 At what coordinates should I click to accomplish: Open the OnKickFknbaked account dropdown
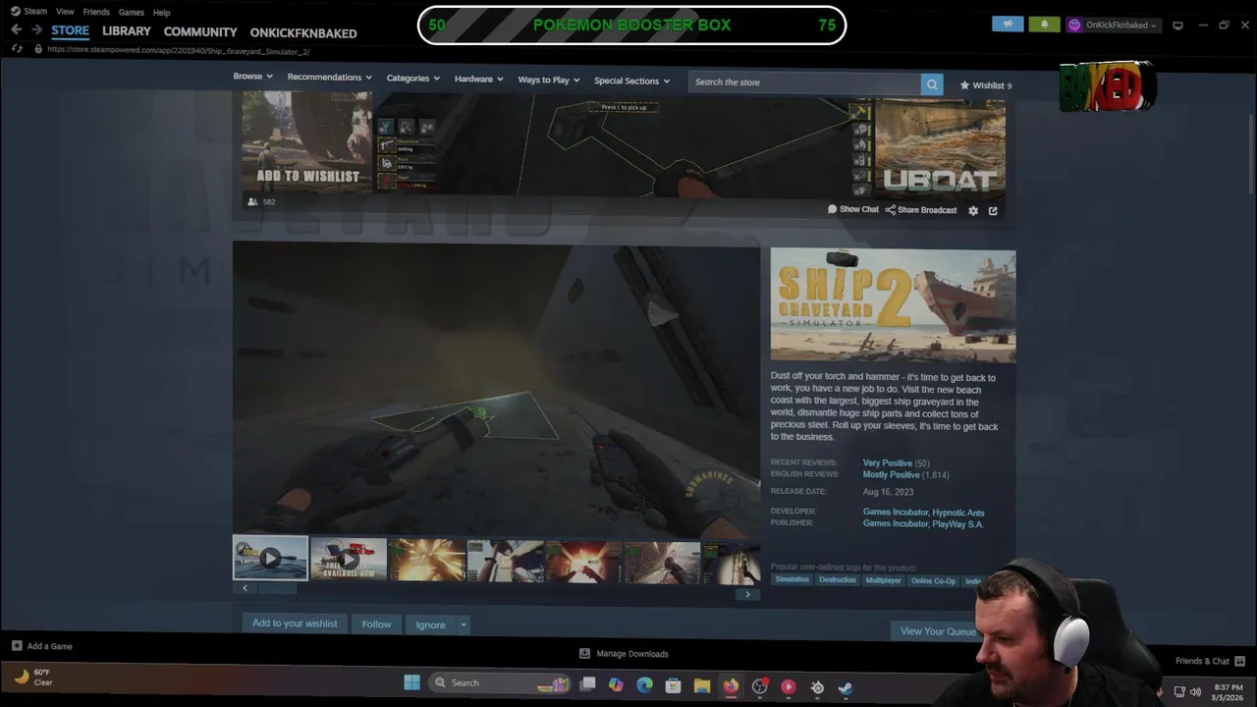(1113, 25)
